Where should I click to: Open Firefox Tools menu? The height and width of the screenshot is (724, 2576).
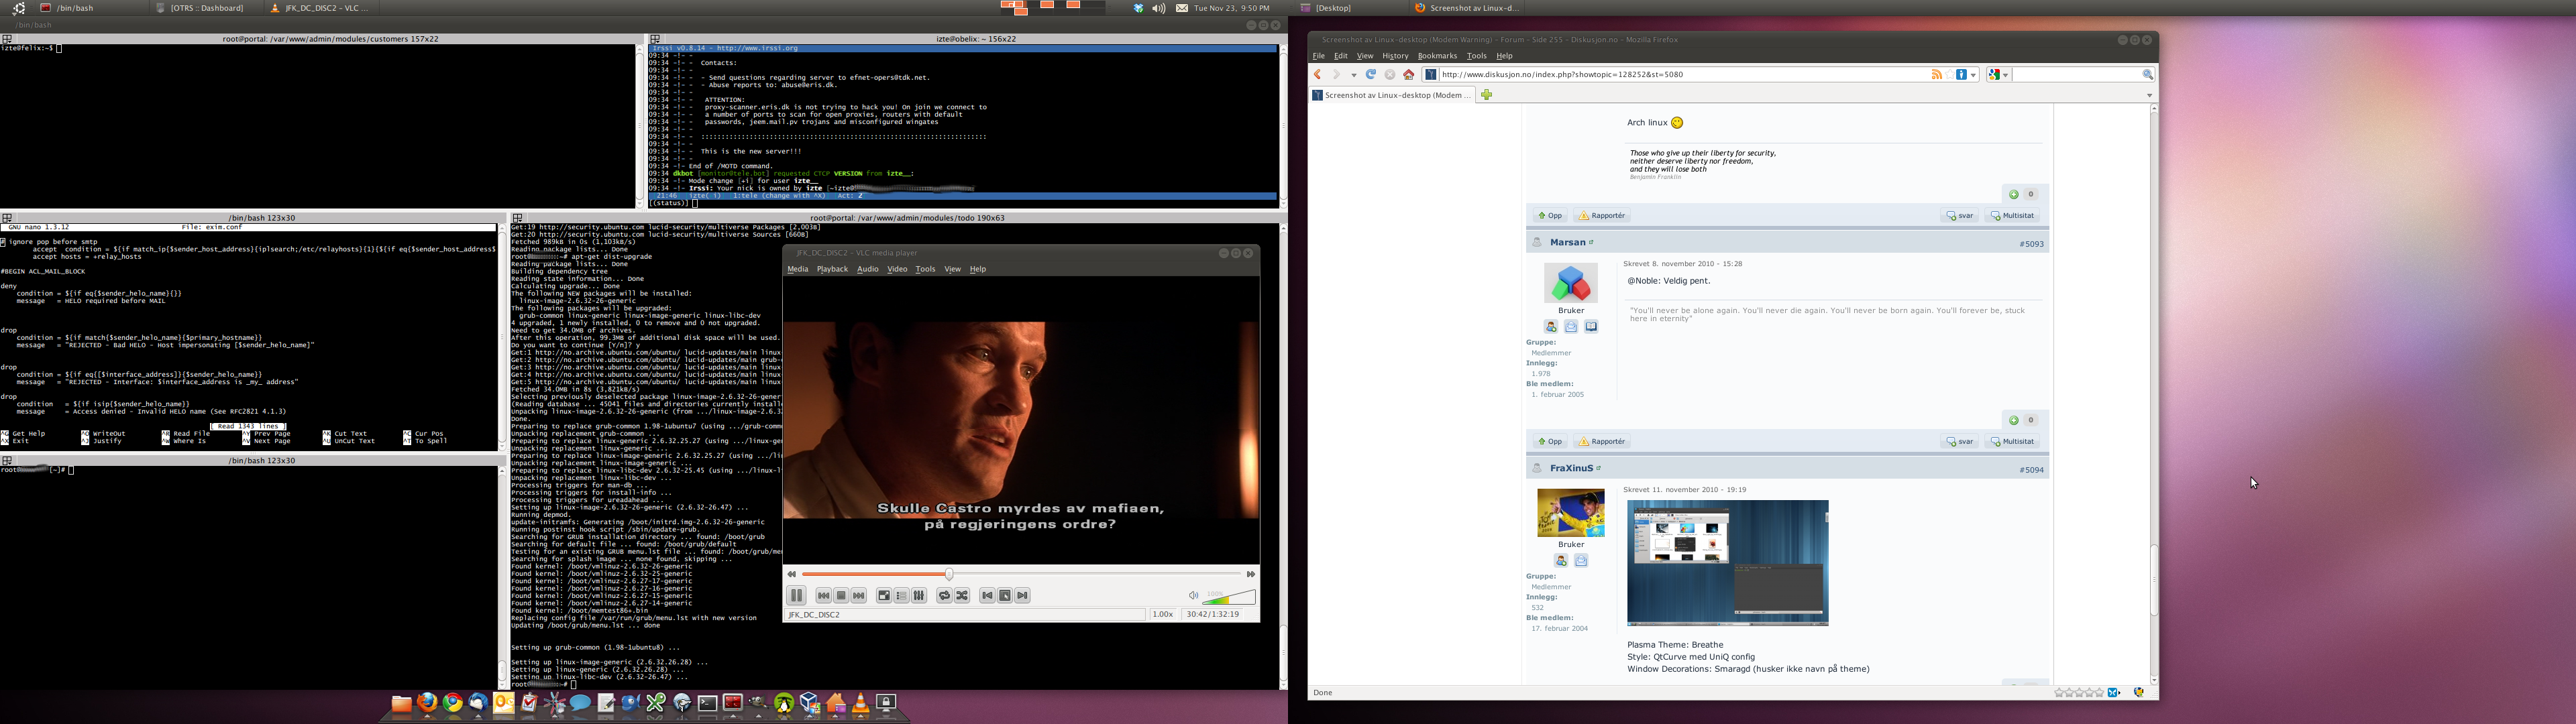coord(1476,56)
